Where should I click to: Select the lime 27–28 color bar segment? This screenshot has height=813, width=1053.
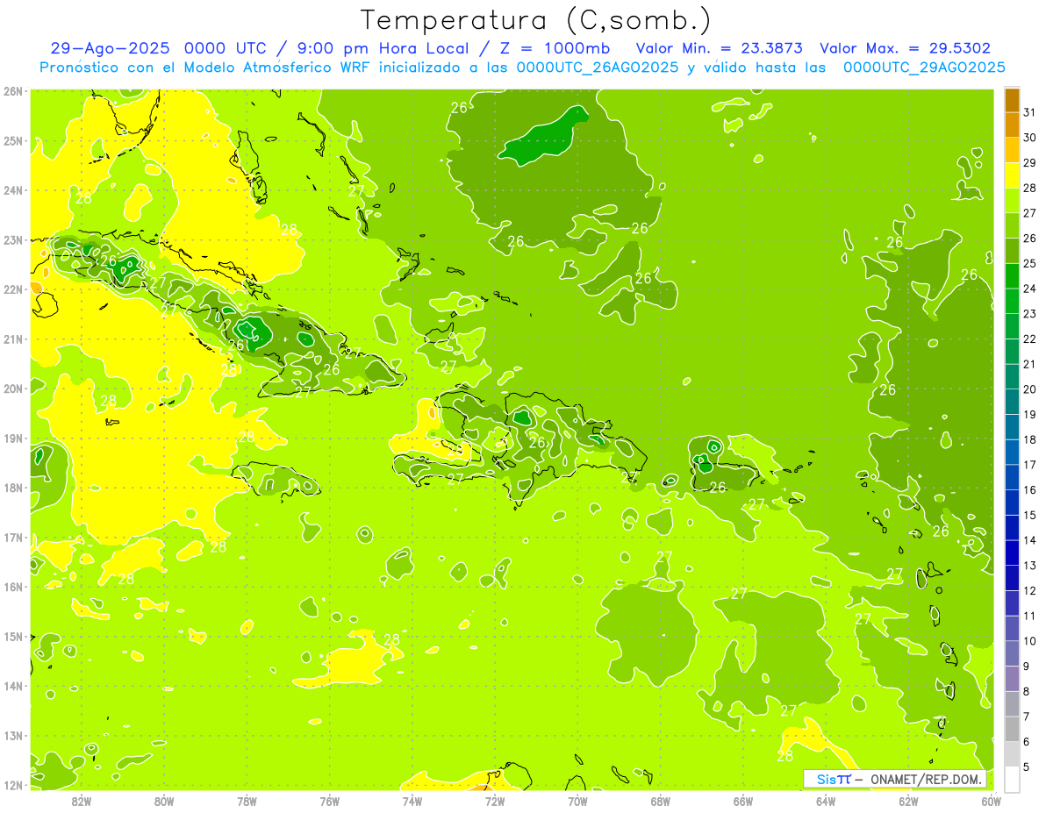point(1012,200)
